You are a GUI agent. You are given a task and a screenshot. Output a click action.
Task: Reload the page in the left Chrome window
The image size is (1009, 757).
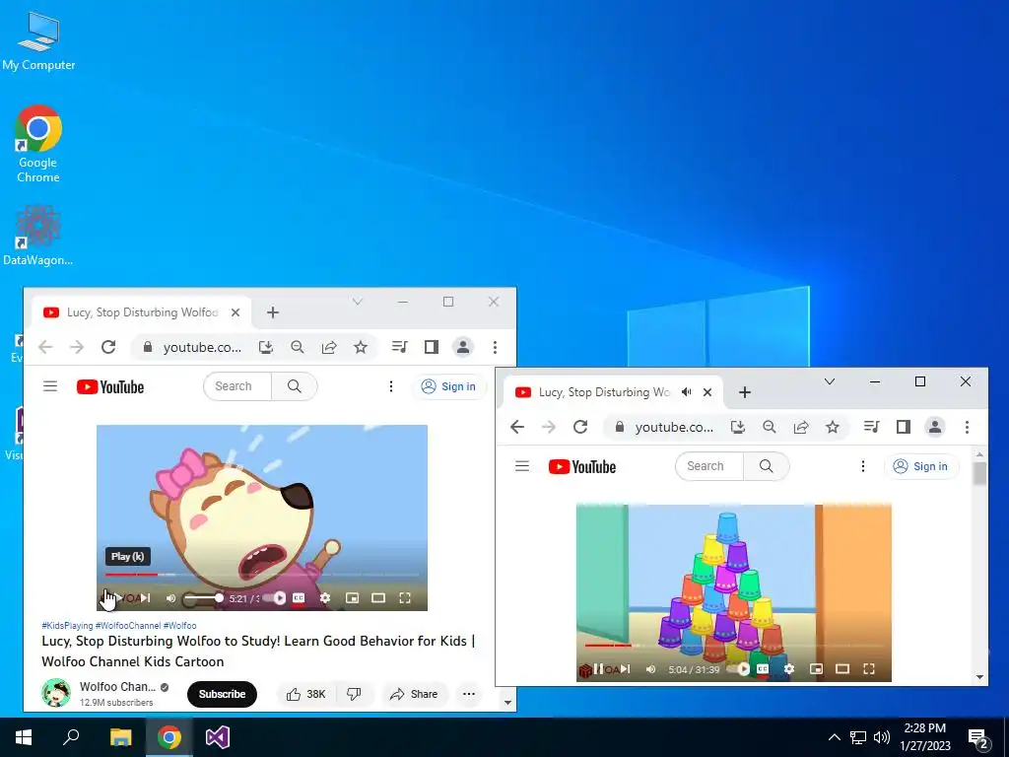(x=108, y=347)
